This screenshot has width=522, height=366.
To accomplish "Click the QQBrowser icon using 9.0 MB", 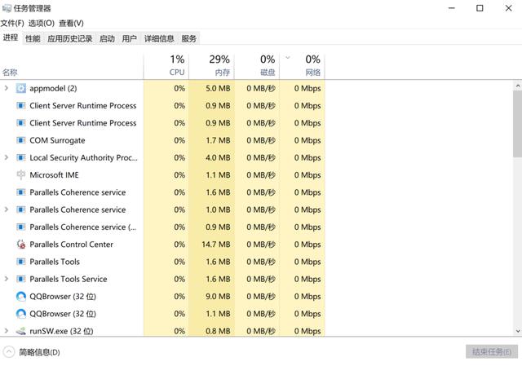I will (x=20, y=296).
